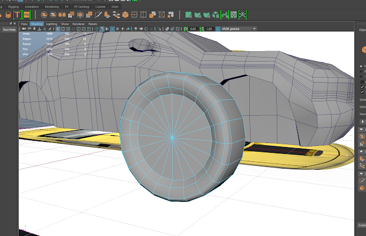Switch to the XGen shelf tab

[115, 7]
